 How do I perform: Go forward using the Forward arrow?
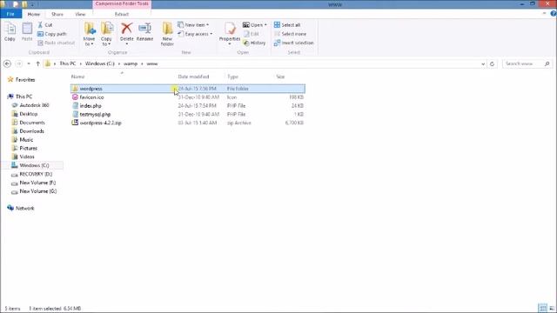coord(19,63)
